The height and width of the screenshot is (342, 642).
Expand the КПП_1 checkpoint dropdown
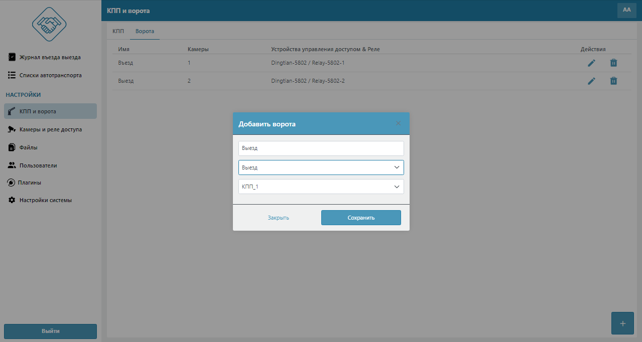click(321, 187)
